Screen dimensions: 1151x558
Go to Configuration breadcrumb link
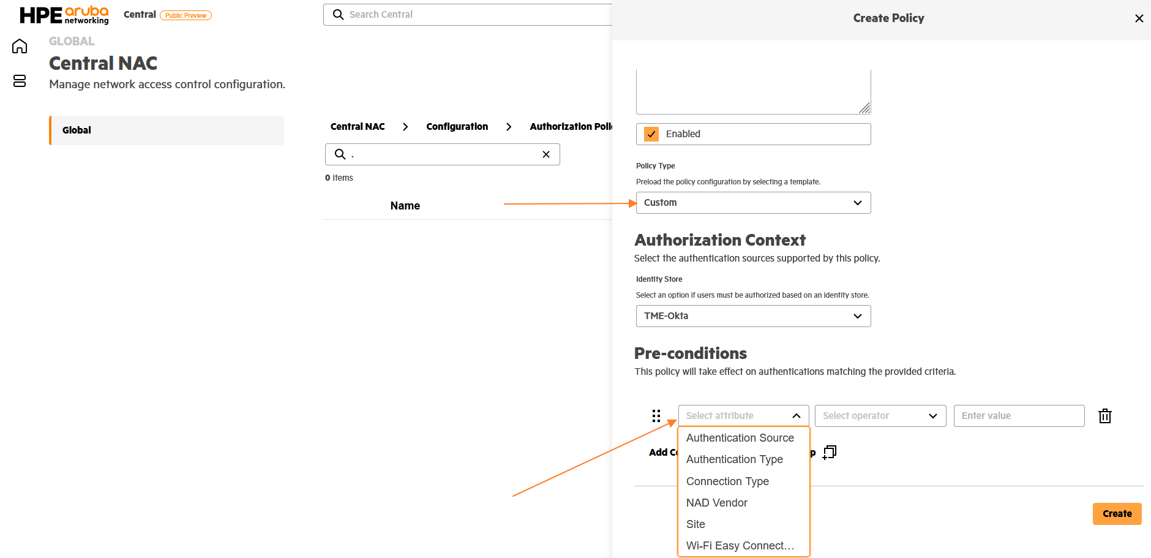coord(457,127)
